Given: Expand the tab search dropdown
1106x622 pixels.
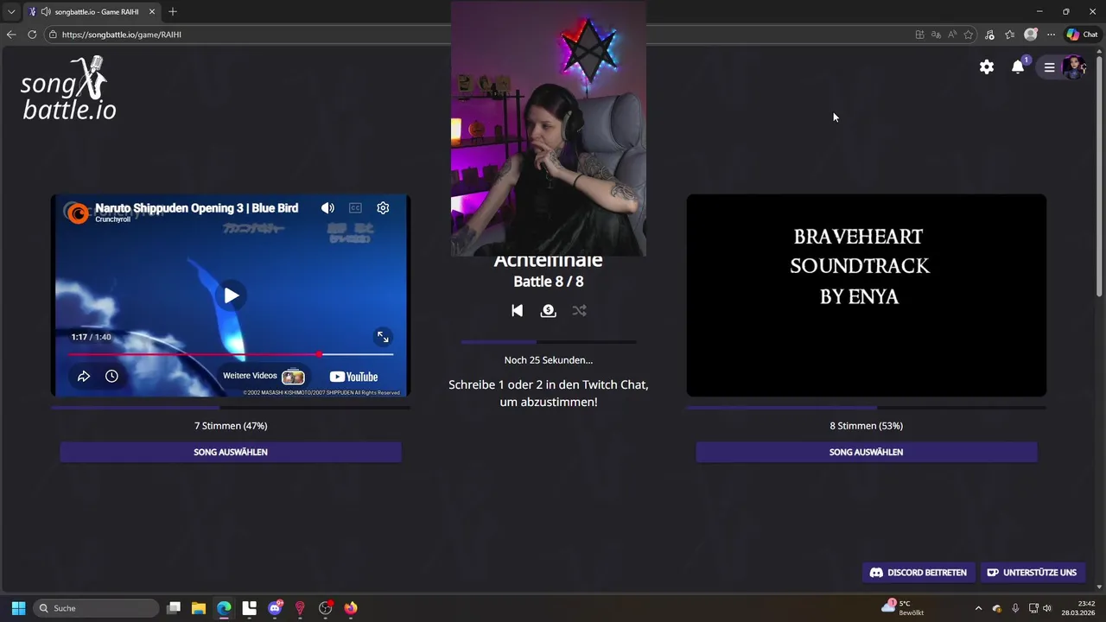Looking at the screenshot, I should pyautogui.click(x=11, y=11).
